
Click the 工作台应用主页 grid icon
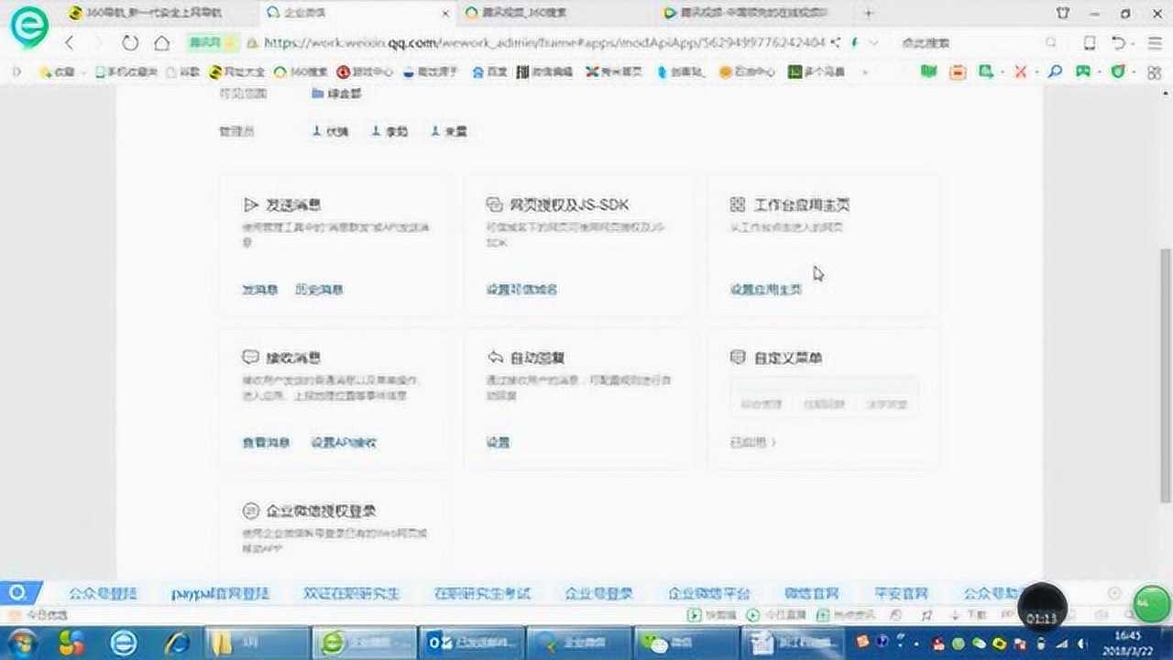pos(738,205)
